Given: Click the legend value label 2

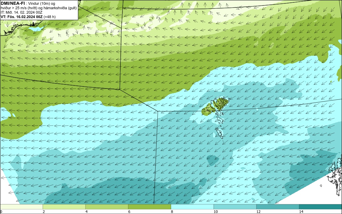Looking at the screenshot, I should pyautogui.click(x=44, y=212).
